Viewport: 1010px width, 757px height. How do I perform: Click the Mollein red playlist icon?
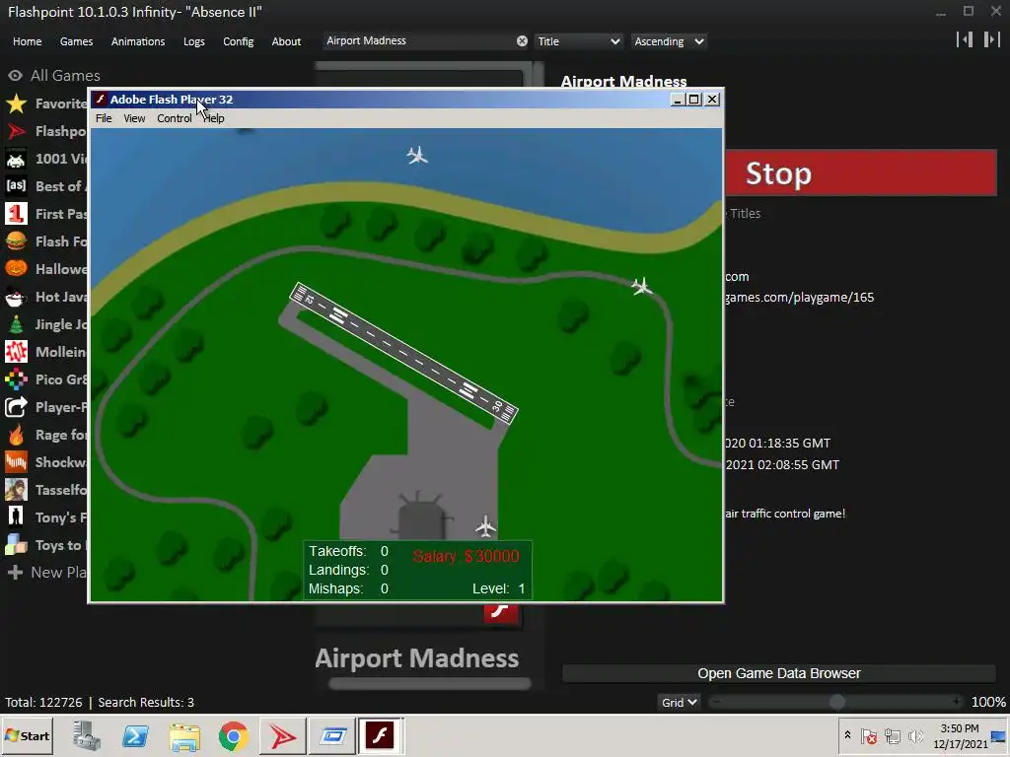(16, 352)
